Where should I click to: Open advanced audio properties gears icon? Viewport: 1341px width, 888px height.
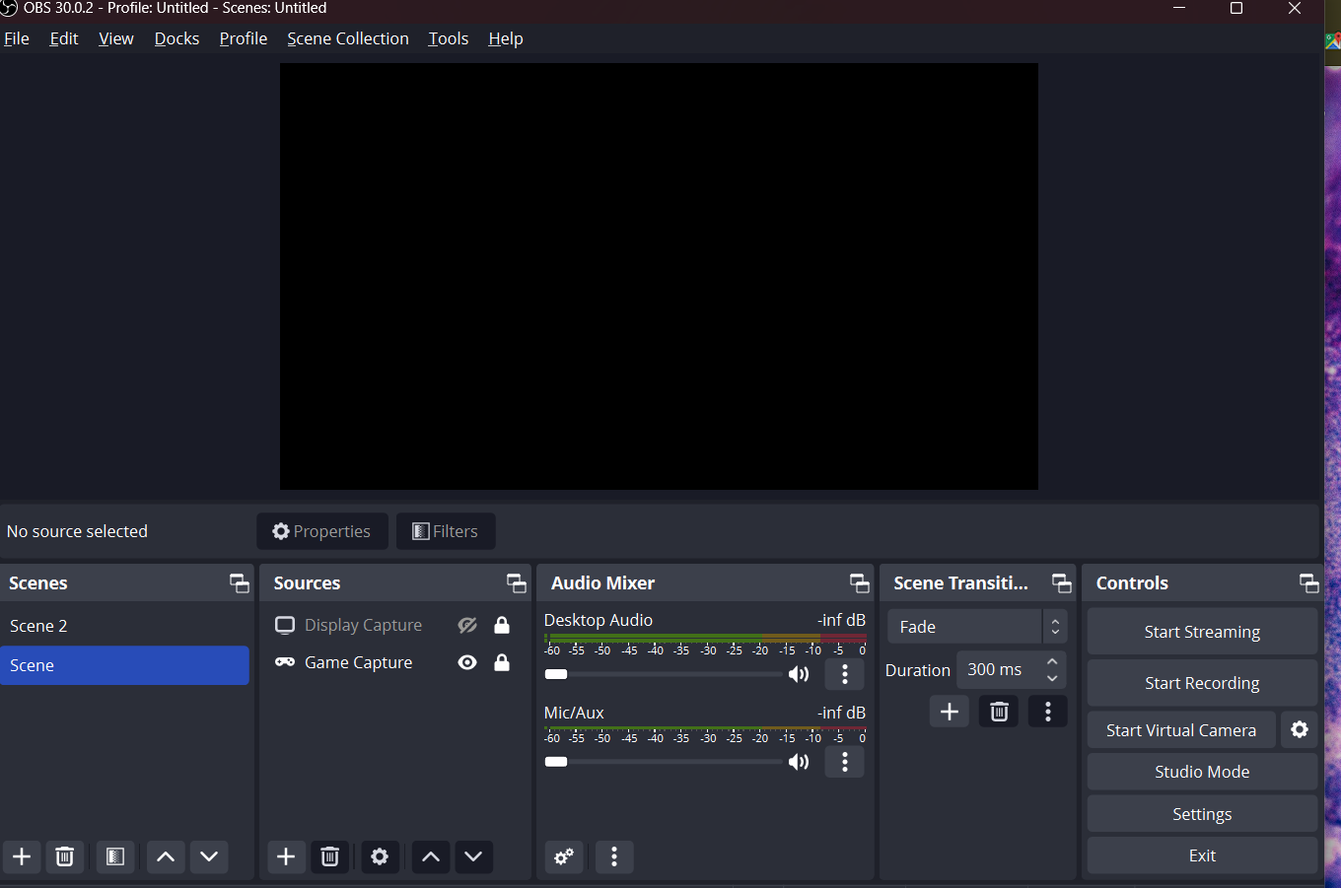(564, 856)
